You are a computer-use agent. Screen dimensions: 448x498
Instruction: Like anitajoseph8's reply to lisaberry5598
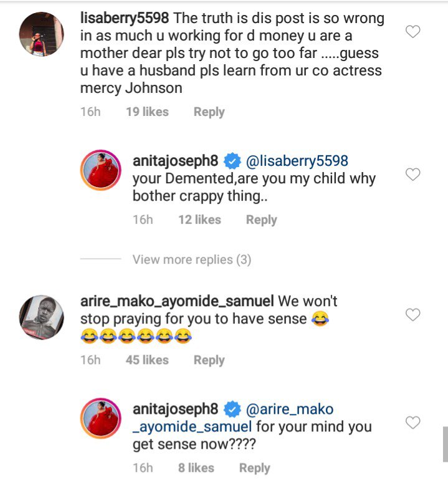(x=412, y=175)
